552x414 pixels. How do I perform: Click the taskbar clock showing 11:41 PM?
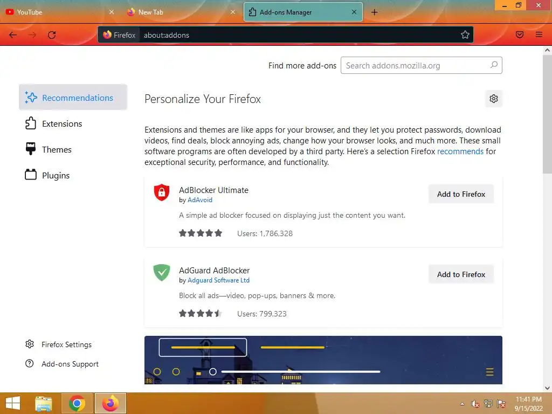tap(528, 404)
